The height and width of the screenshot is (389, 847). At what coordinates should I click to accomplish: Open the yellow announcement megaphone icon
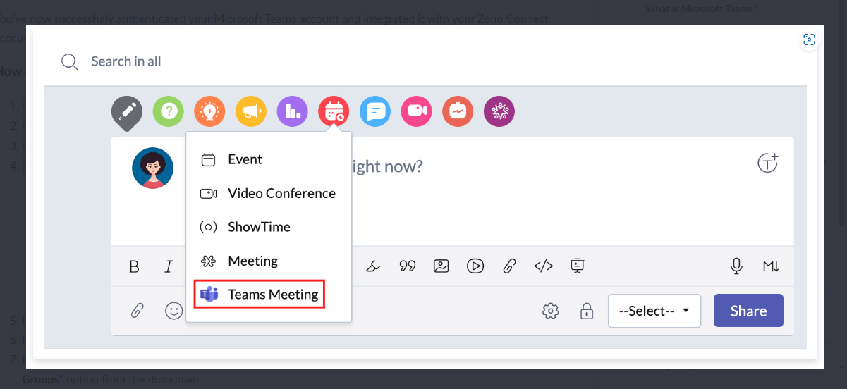[251, 111]
